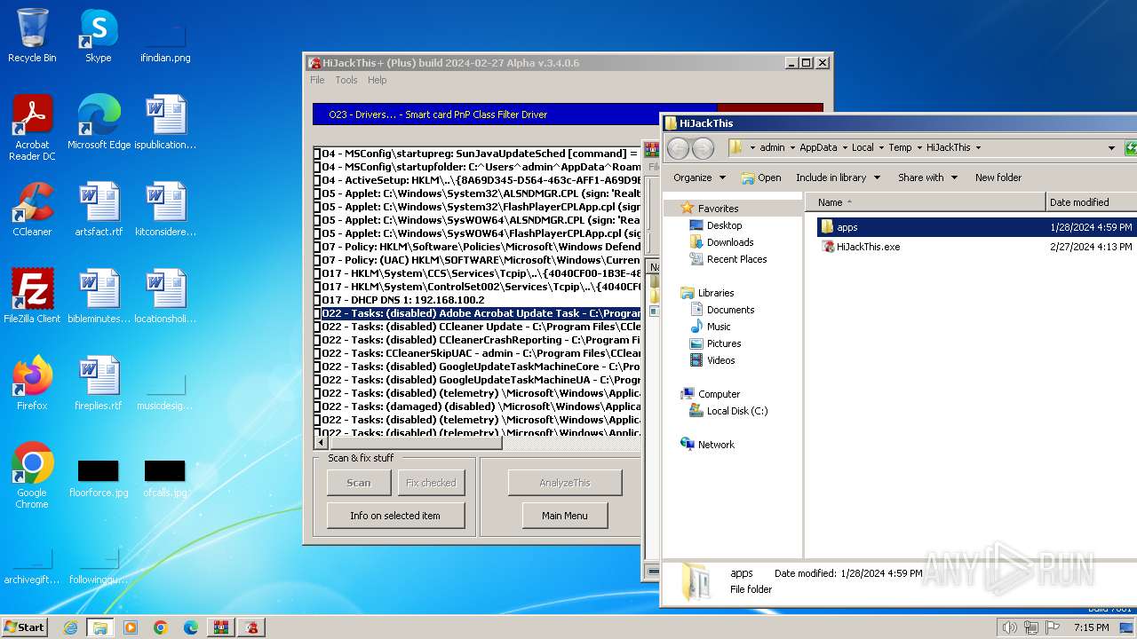Select Local Disk (C:) in navigation pane
1137x639 pixels.
(x=737, y=411)
